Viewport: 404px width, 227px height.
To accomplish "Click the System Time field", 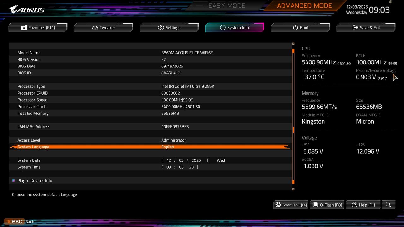I will coord(179,167).
